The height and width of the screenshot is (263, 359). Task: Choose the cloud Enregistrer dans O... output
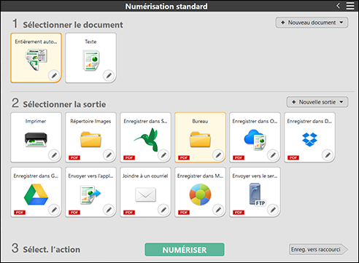pyautogui.click(x=255, y=137)
